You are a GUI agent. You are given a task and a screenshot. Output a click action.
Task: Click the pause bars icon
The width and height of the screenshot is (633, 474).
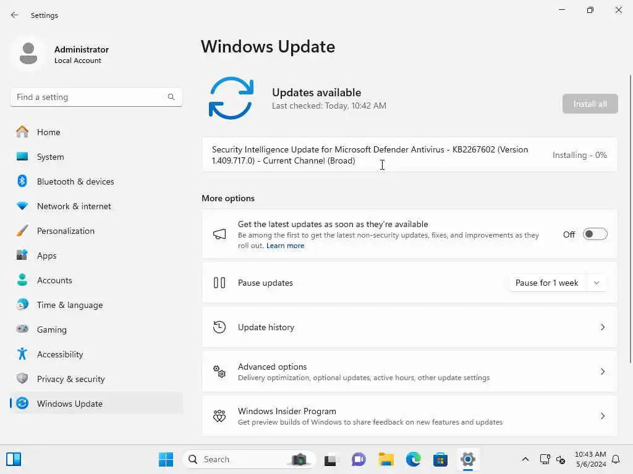coord(219,283)
